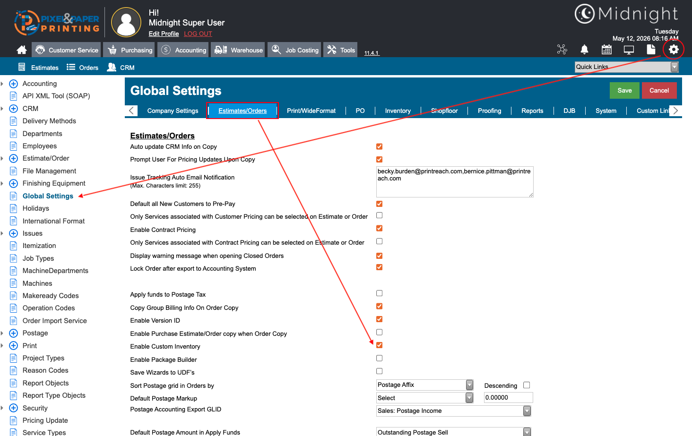Click Issue Tracking email notification text area

click(x=455, y=181)
